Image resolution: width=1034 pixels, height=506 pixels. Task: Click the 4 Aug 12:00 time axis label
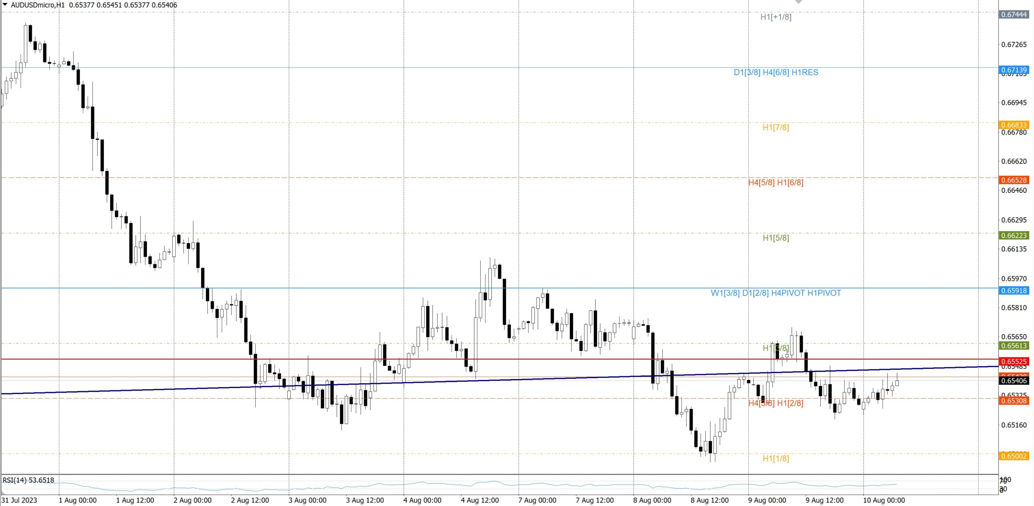point(479,500)
